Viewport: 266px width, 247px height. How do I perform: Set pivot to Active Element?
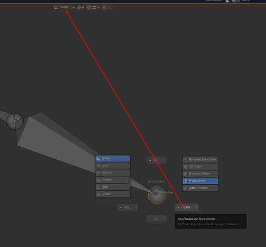[x=200, y=188]
